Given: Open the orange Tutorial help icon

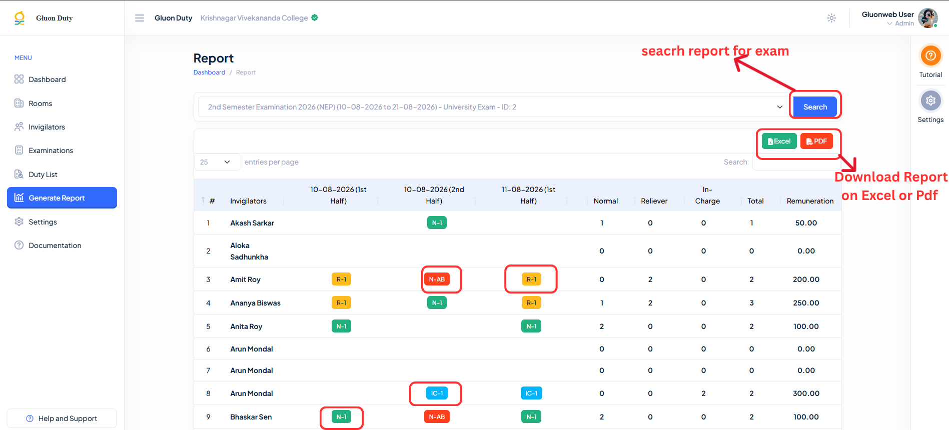Looking at the screenshot, I should click(x=930, y=55).
